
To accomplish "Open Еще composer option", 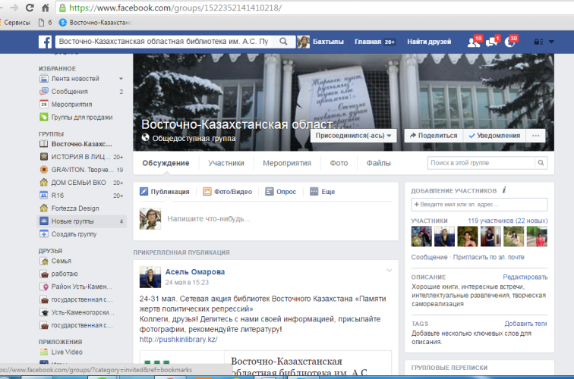I will point(323,192).
